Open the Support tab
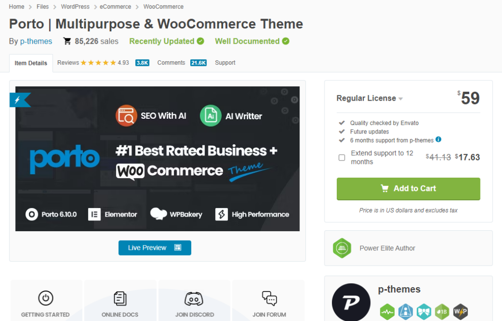Image resolution: width=502 pixels, height=321 pixels. click(225, 62)
